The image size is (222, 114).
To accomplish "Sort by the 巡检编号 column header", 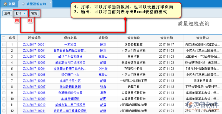I will click(34, 38).
